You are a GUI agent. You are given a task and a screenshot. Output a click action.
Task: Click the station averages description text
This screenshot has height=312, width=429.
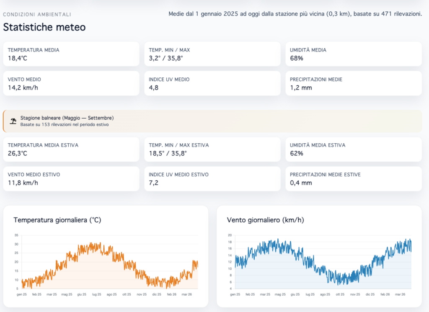pyautogui.click(x=295, y=14)
